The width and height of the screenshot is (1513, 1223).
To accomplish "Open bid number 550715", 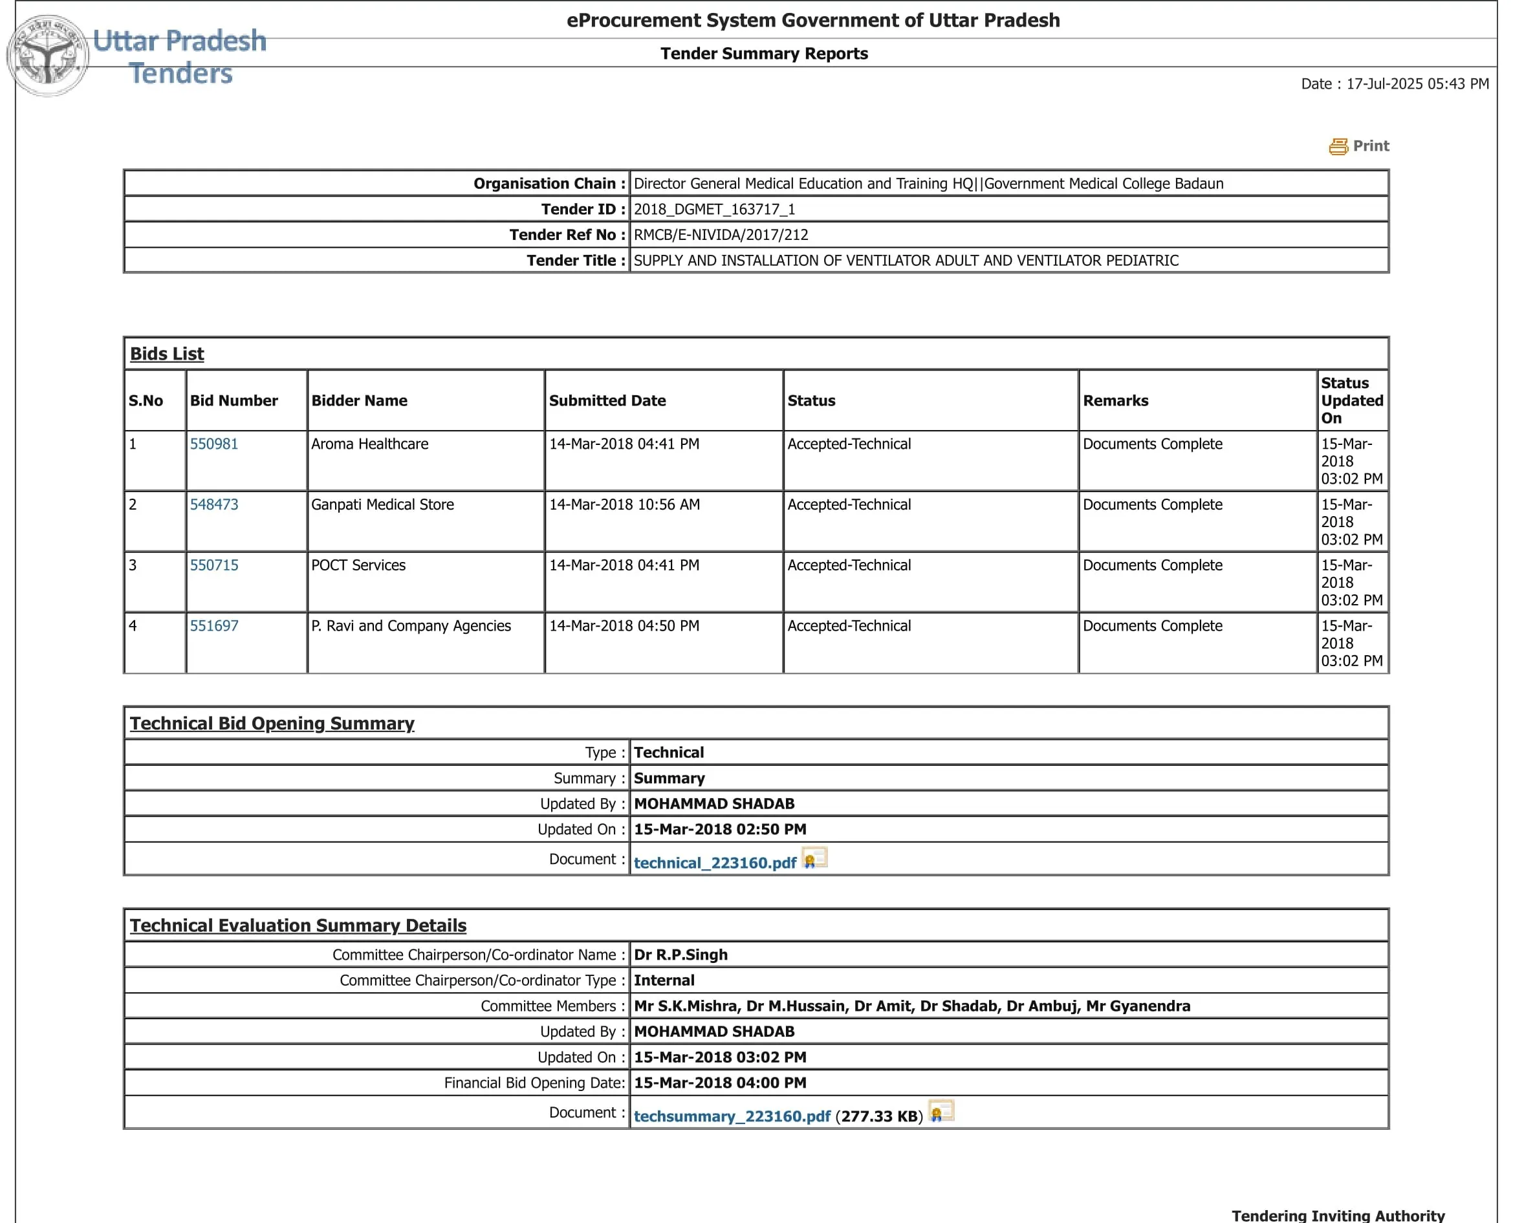I will click(214, 565).
